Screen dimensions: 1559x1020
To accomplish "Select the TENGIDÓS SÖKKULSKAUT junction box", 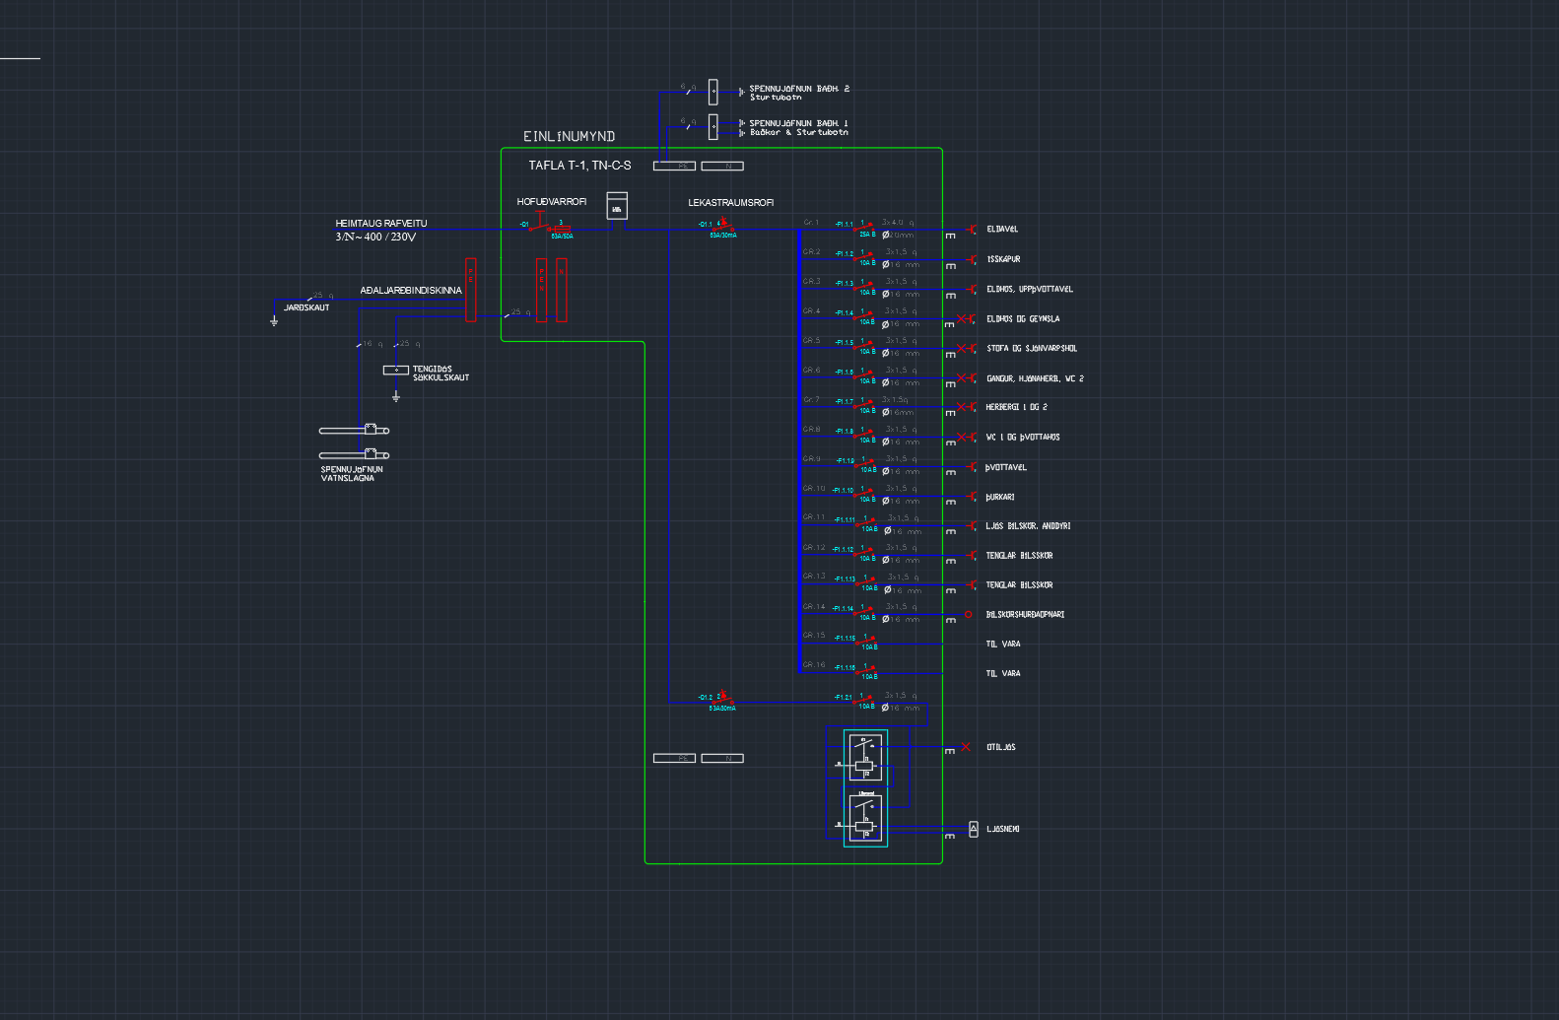I will [395, 370].
